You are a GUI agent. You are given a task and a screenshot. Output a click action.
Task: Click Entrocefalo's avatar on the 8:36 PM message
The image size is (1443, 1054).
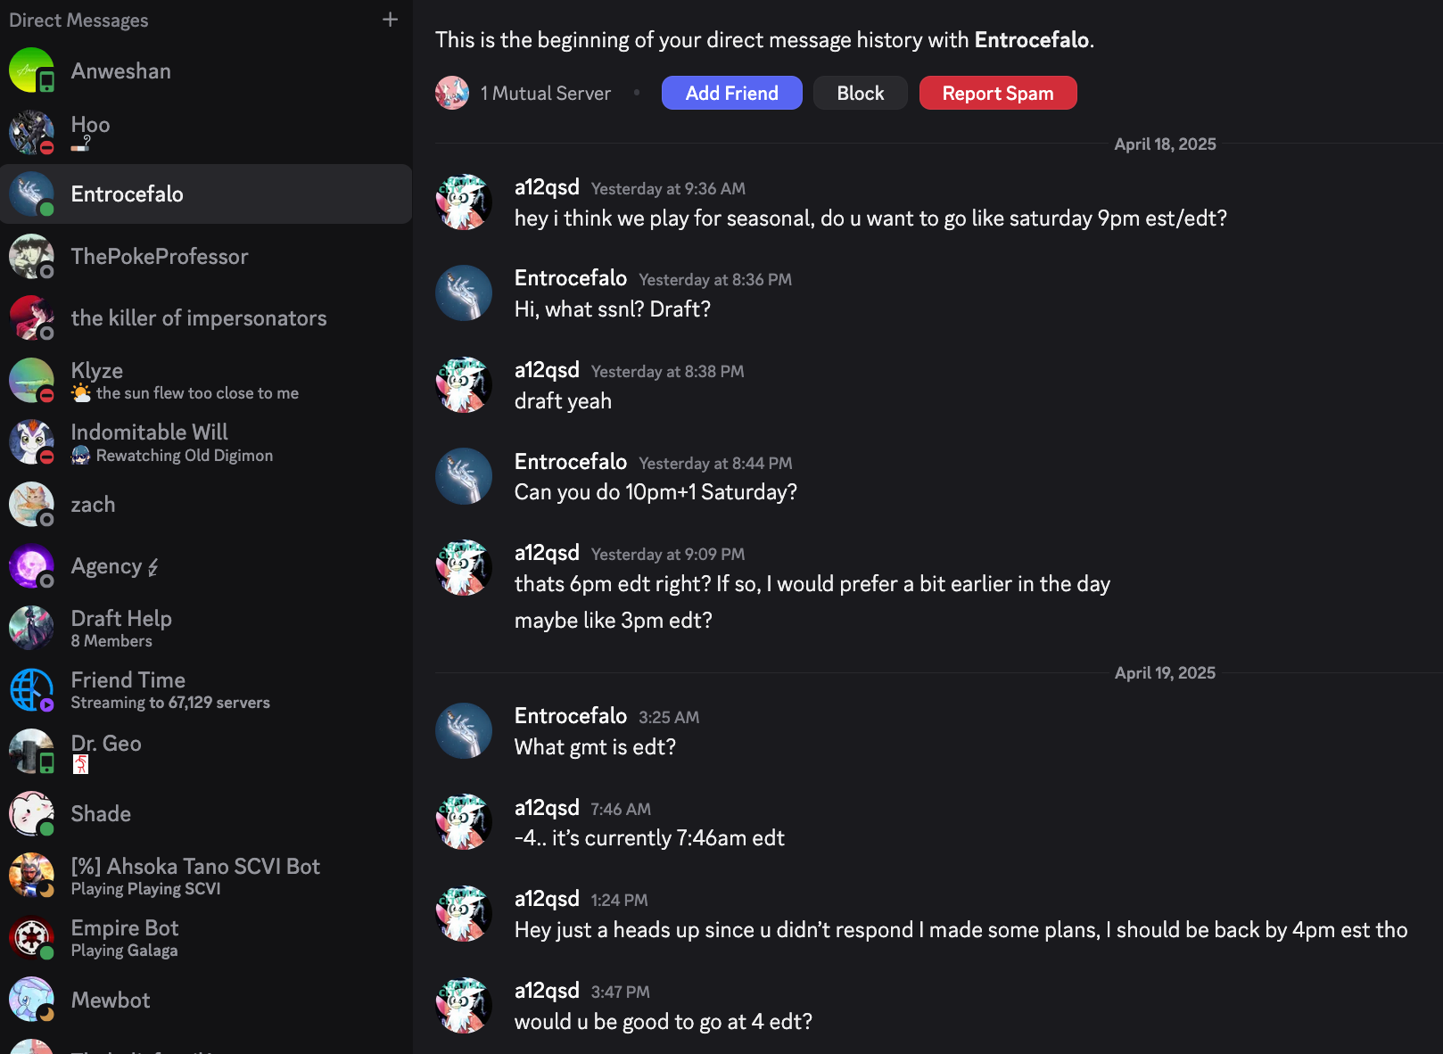pos(463,293)
